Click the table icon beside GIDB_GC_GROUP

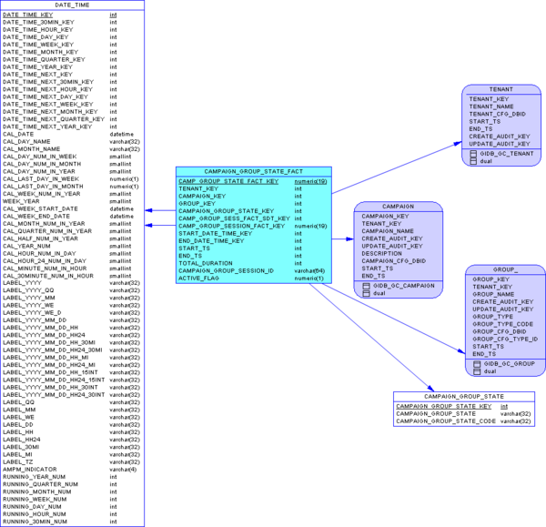coord(477,364)
